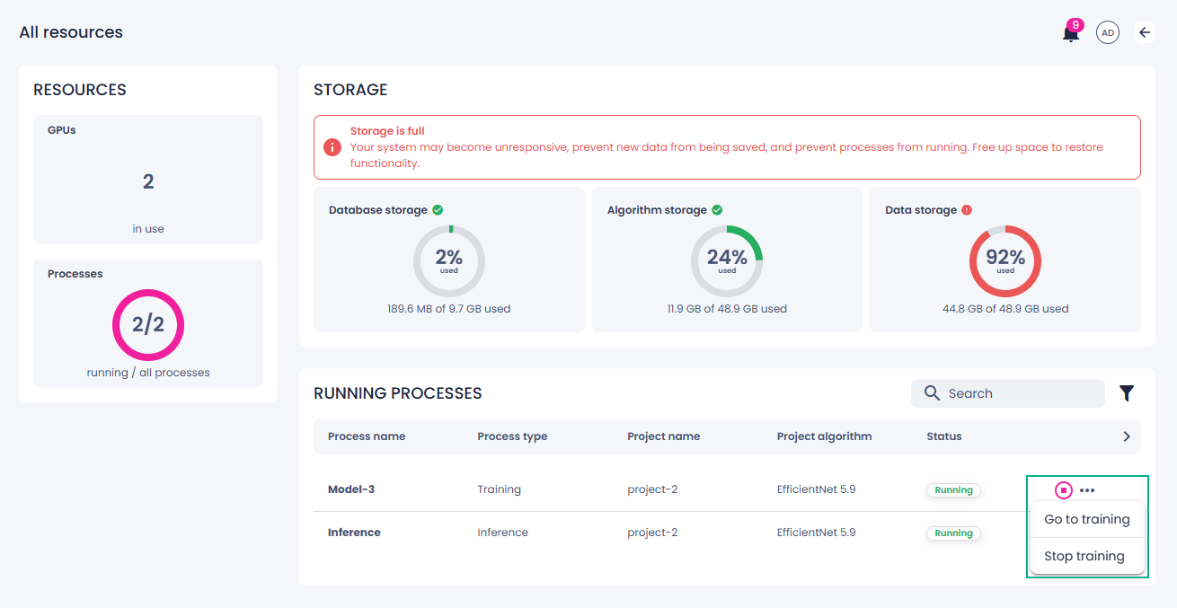Click the storage full warning icon
The width and height of the screenshot is (1177, 608).
332,147
